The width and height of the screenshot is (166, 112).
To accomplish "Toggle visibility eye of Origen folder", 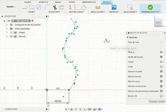I will (11, 32).
